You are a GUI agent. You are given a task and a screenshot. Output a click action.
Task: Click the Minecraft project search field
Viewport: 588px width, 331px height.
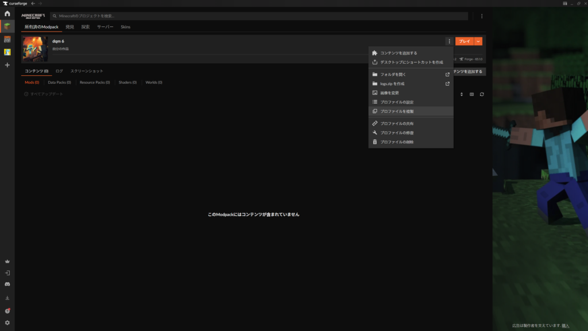pos(259,16)
